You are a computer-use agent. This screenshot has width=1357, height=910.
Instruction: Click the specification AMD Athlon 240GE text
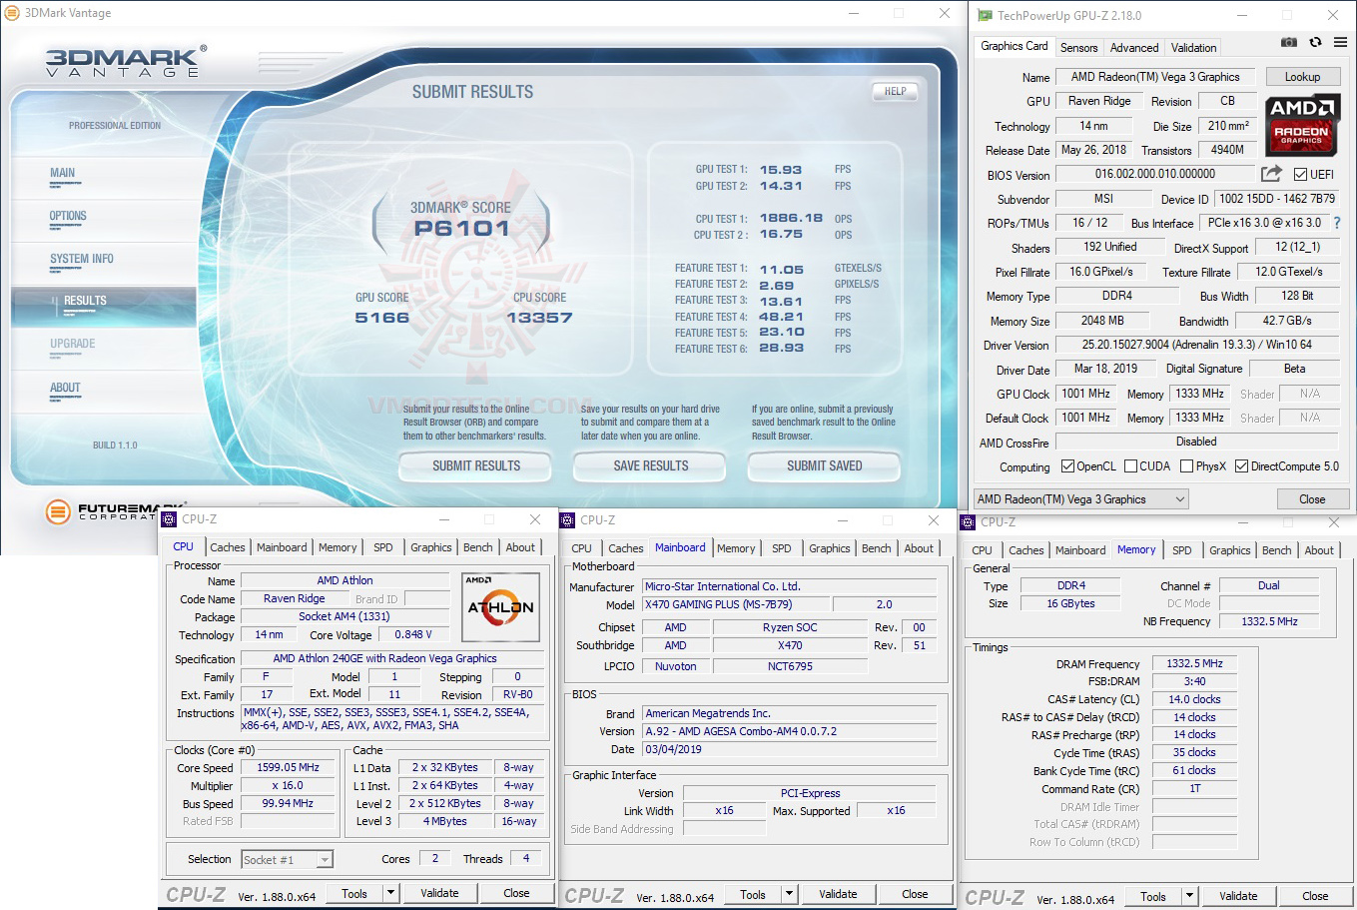click(384, 658)
